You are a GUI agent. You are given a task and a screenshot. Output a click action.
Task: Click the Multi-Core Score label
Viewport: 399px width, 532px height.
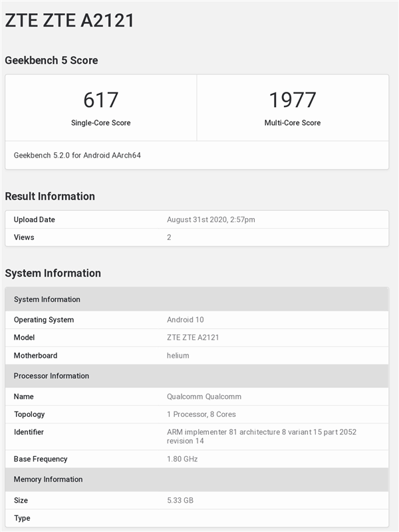pyautogui.click(x=293, y=123)
